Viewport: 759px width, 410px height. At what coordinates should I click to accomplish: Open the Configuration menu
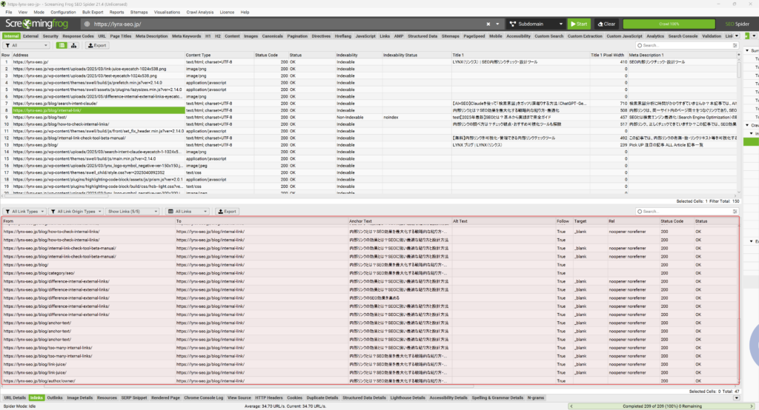coord(63,13)
